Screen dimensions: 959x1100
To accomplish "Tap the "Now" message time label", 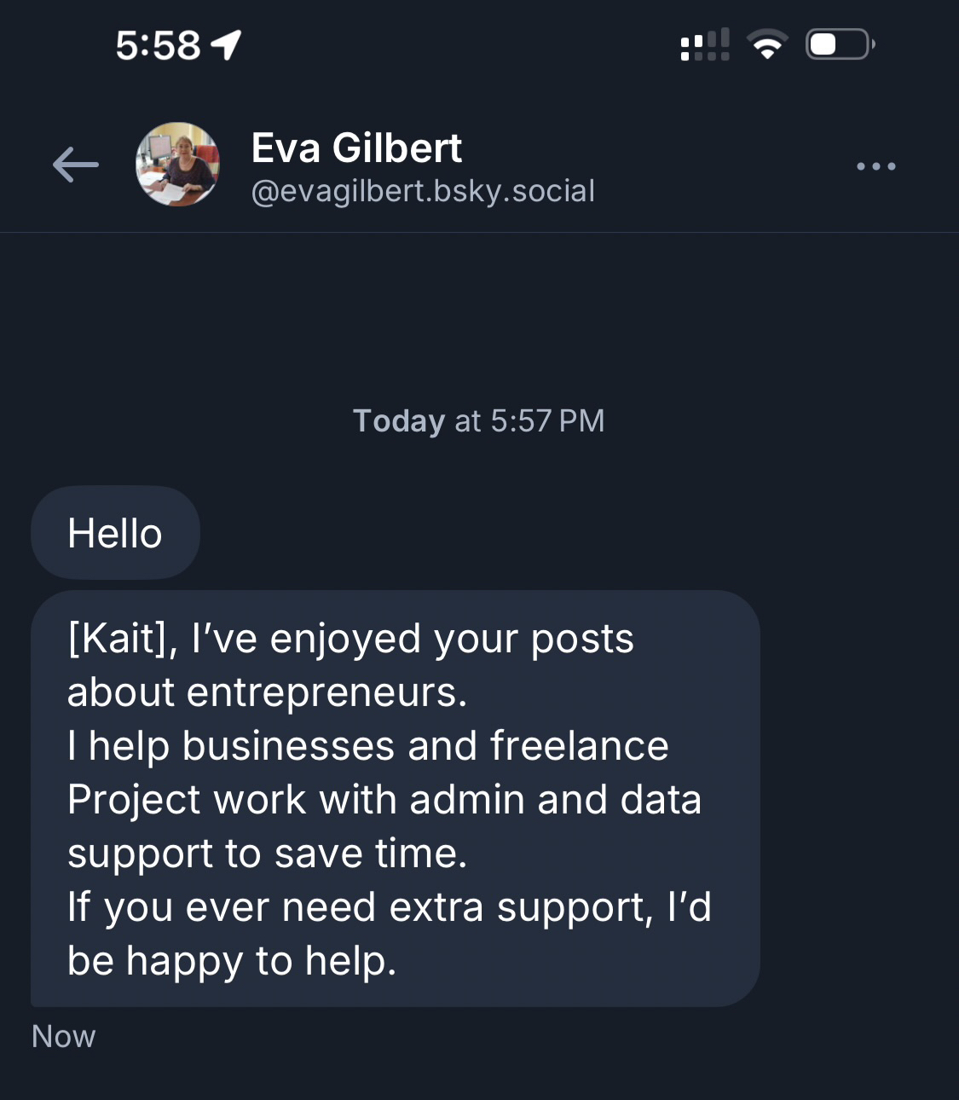I will click(x=64, y=1036).
